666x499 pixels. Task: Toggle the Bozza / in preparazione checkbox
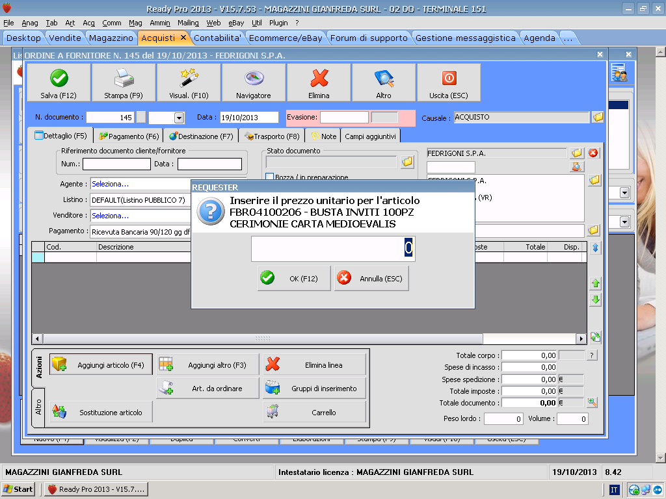270,177
